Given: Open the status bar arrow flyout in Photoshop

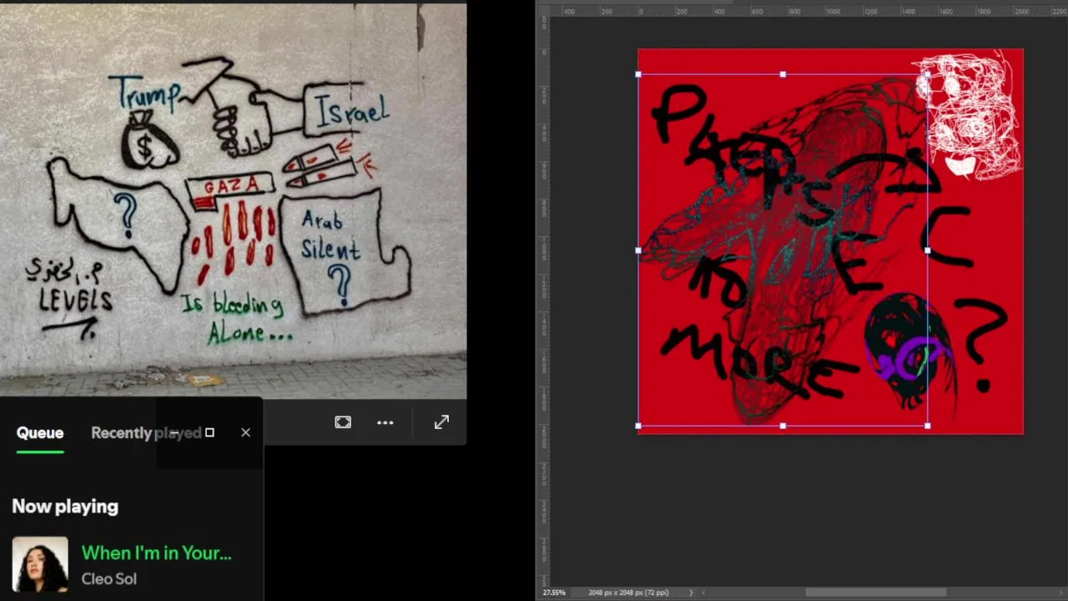Looking at the screenshot, I should click(x=690, y=593).
